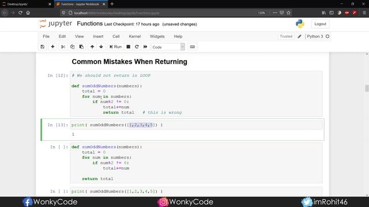The image size is (369, 207).
Task: Open the File menu
Action: [46, 36]
